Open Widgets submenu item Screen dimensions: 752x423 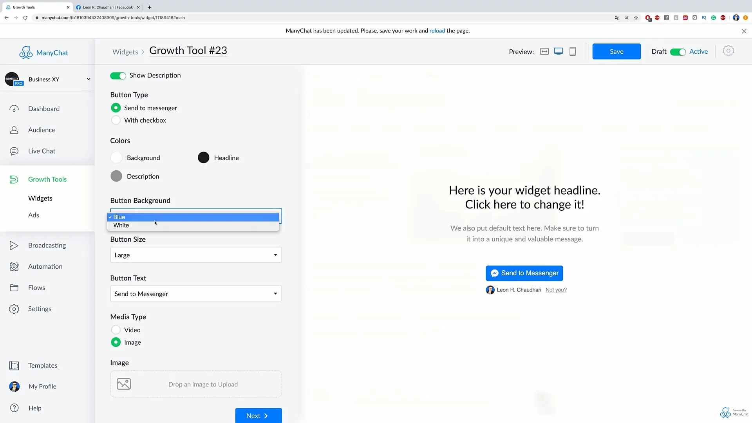[x=40, y=198]
